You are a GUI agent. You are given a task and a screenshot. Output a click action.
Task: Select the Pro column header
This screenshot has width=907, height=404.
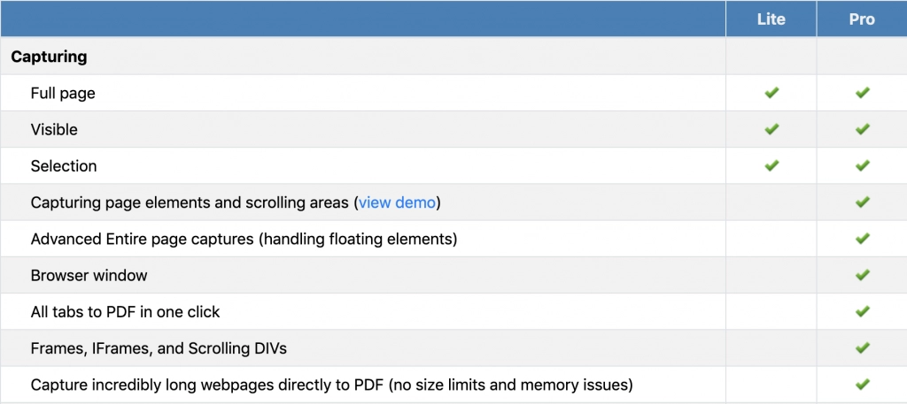tap(862, 19)
